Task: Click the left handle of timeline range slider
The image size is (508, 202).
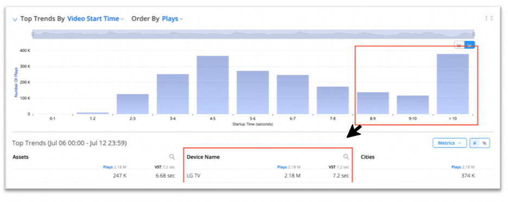Action: click(33, 34)
